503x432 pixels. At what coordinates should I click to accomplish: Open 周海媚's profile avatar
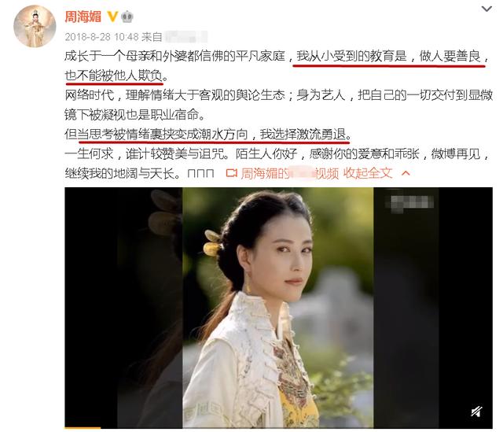click(35, 26)
